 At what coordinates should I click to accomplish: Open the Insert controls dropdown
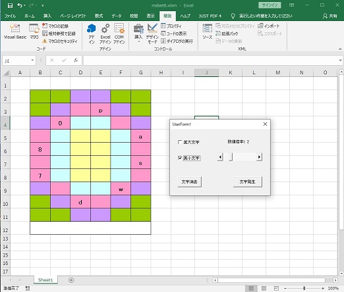[138, 34]
